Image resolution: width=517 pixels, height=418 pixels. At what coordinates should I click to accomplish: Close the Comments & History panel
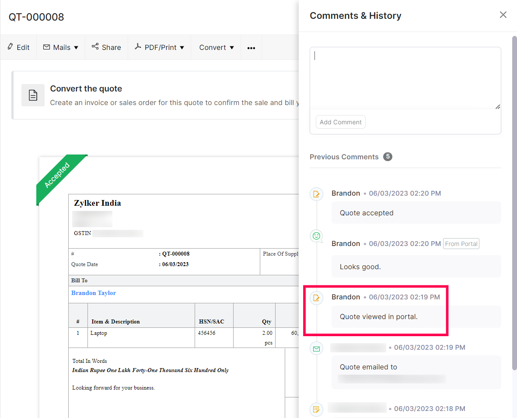(x=503, y=15)
